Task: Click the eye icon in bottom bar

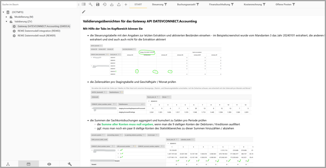Action: (49, 164)
